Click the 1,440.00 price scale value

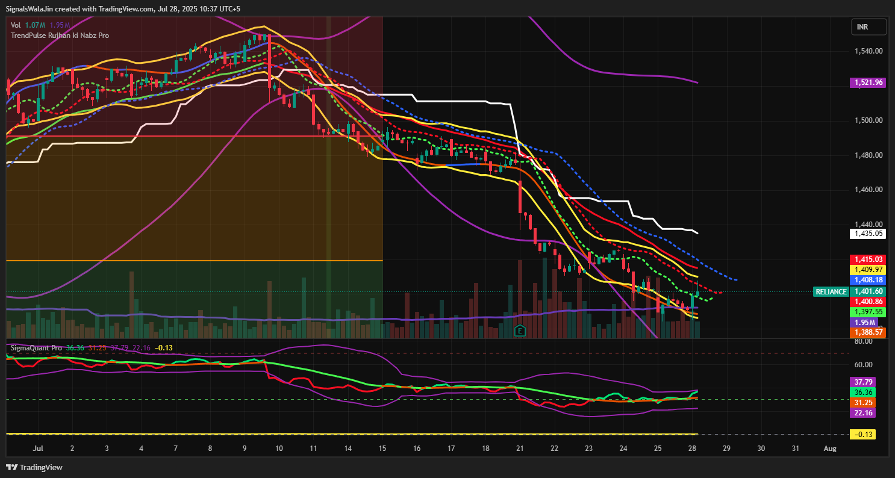point(868,225)
